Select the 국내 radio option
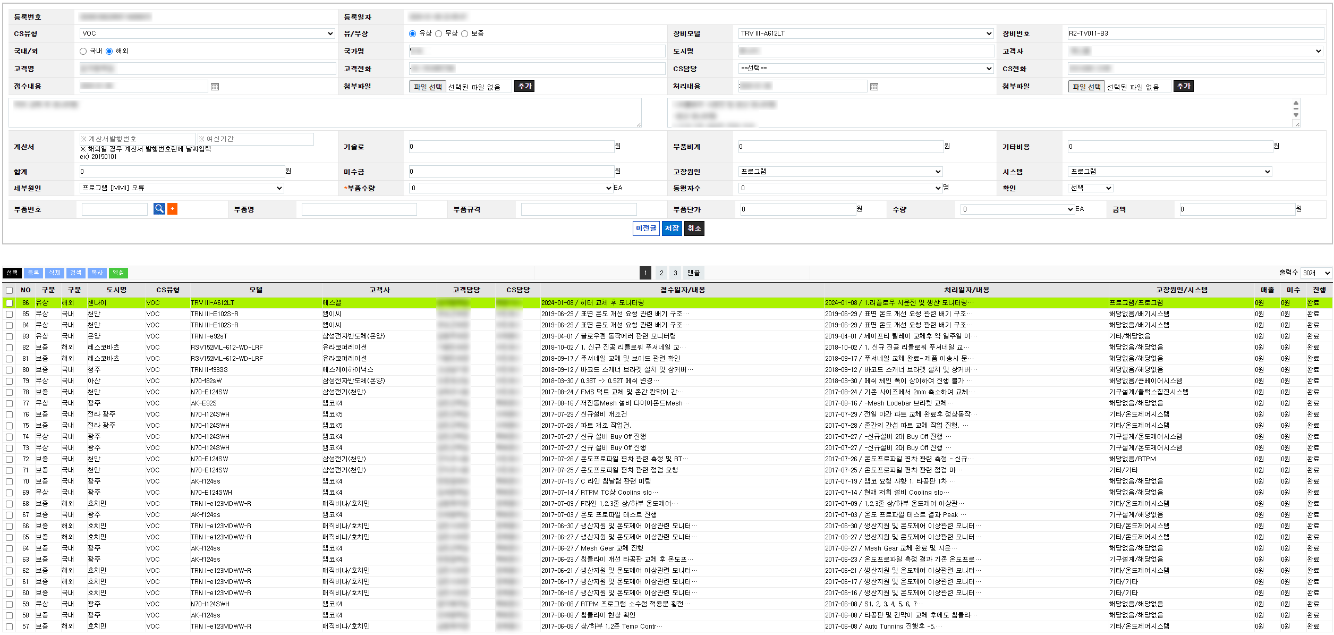 (83, 51)
